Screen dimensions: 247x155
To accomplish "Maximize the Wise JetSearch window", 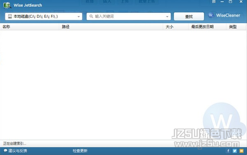I will tap(230, 2).
